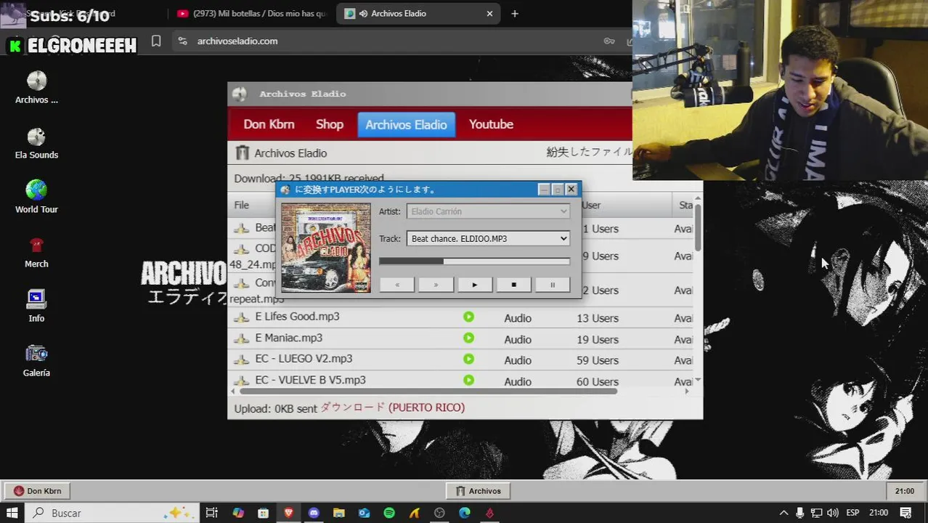928x523 pixels.
Task: Select the Archivos Eladio browser tab
Action: coord(418,13)
